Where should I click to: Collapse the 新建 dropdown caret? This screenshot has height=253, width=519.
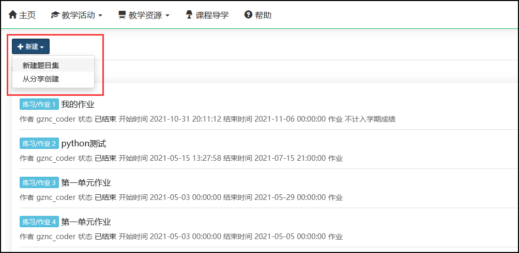[42, 47]
